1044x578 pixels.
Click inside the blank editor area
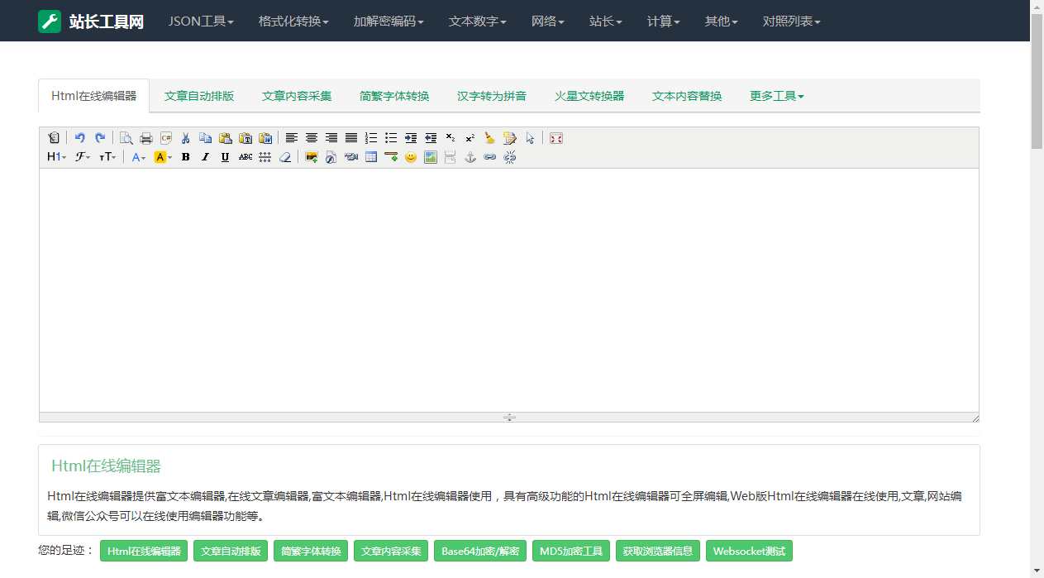(x=508, y=289)
